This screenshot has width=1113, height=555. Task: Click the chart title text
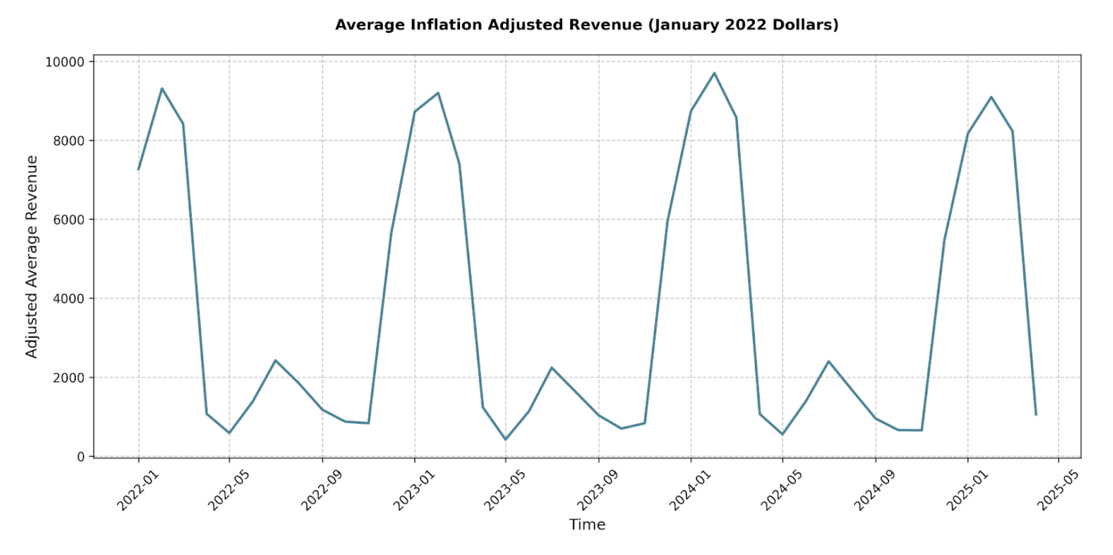click(x=586, y=25)
